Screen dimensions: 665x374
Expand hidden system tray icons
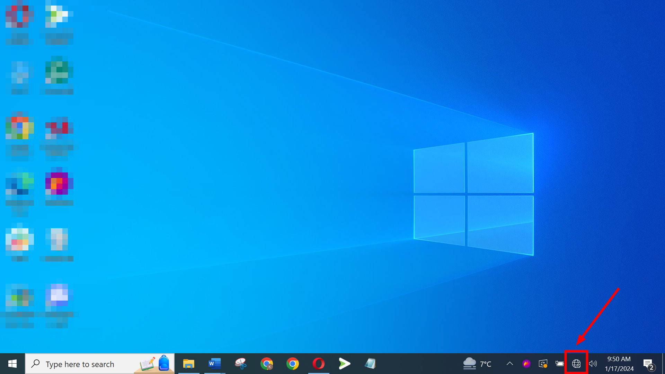point(509,364)
